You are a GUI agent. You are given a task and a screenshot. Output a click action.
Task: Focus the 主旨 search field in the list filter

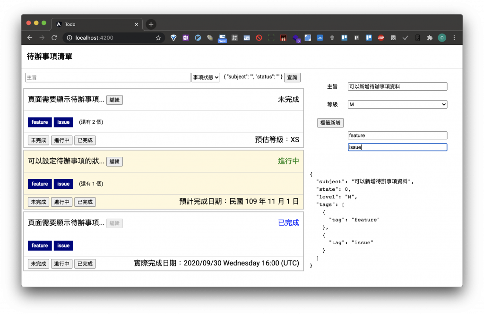click(108, 77)
